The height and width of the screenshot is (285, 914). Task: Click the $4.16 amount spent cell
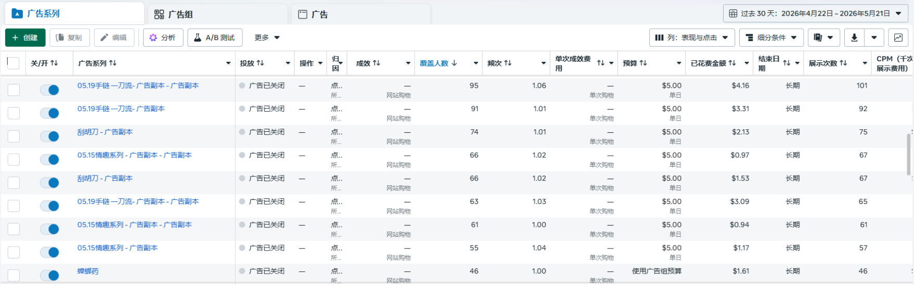740,86
